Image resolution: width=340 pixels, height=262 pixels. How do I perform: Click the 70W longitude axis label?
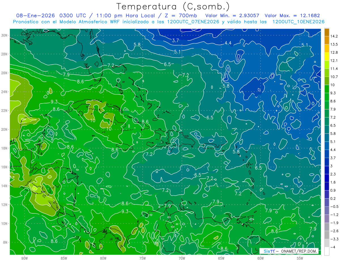point(182,259)
